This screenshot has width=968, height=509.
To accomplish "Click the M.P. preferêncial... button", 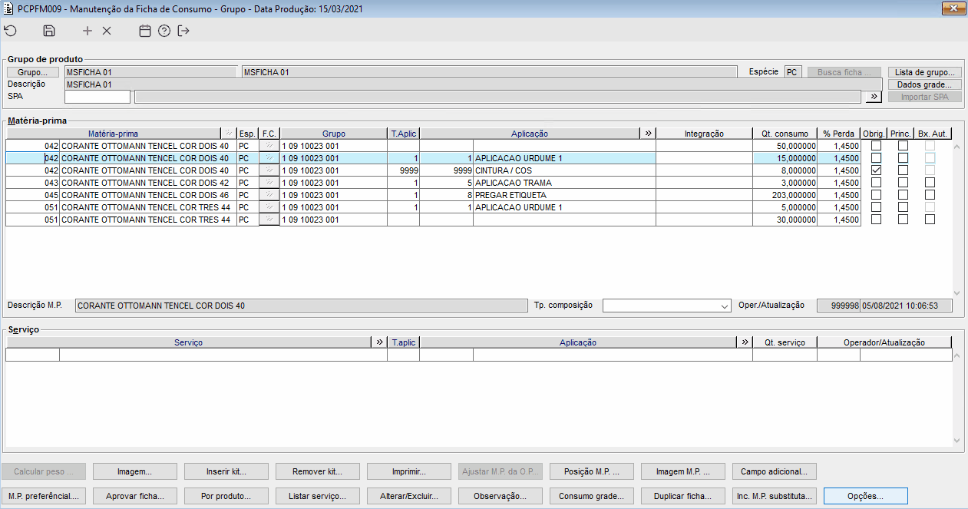I will tap(44, 496).
